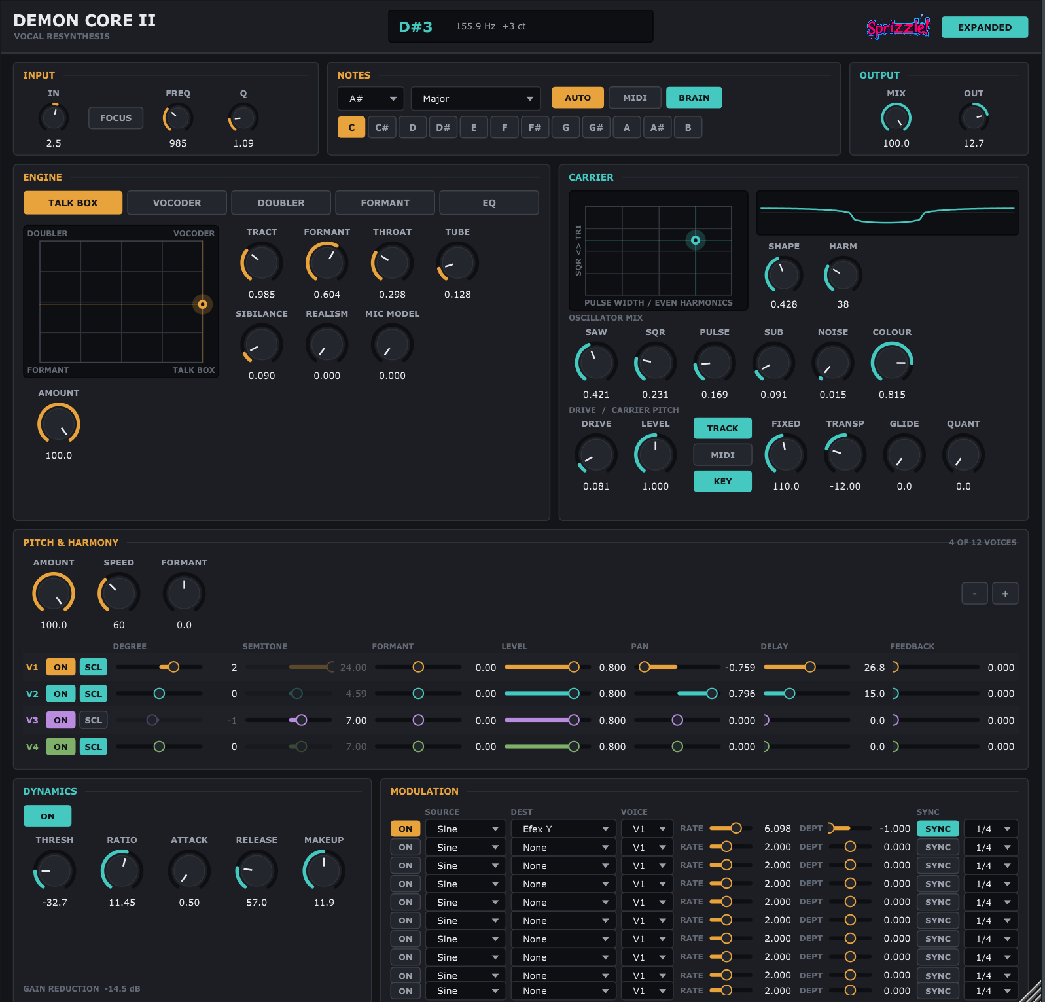
Task: Open the Major scale dropdown
Action: 476,99
